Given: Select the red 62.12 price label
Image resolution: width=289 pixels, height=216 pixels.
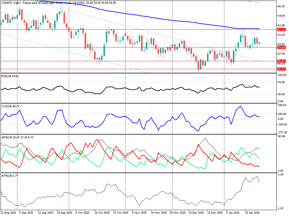Looking at the screenshot, I should click(281, 30).
